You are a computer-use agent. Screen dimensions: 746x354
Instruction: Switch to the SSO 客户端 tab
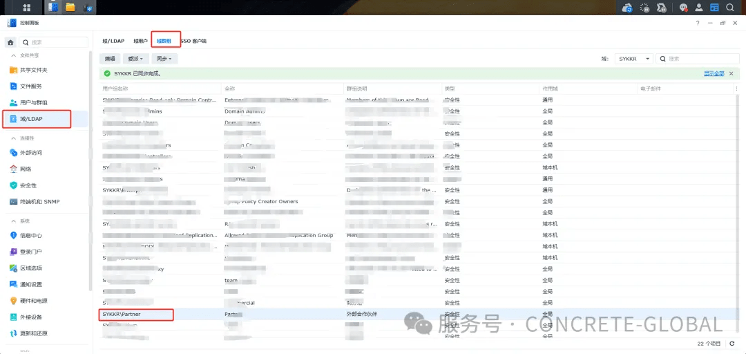pyautogui.click(x=194, y=41)
